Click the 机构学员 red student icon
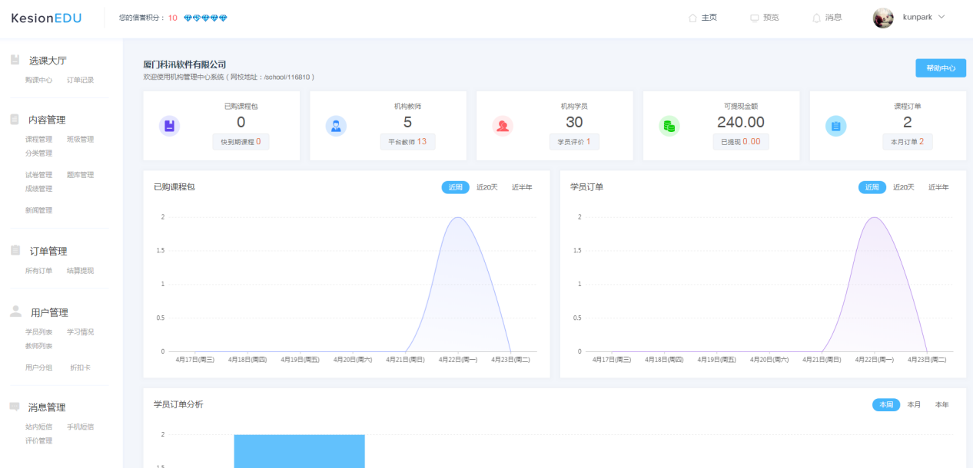This screenshot has height=468, width=973. point(503,126)
